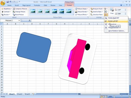Image resolution: width=131 pixels, height=98 pixels.
Task: Click Compress Pictures
Action: (x=20, y=9)
